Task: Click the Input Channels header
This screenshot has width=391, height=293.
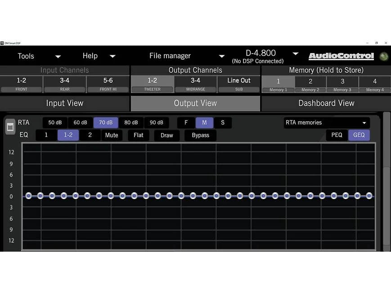Action: (65, 70)
